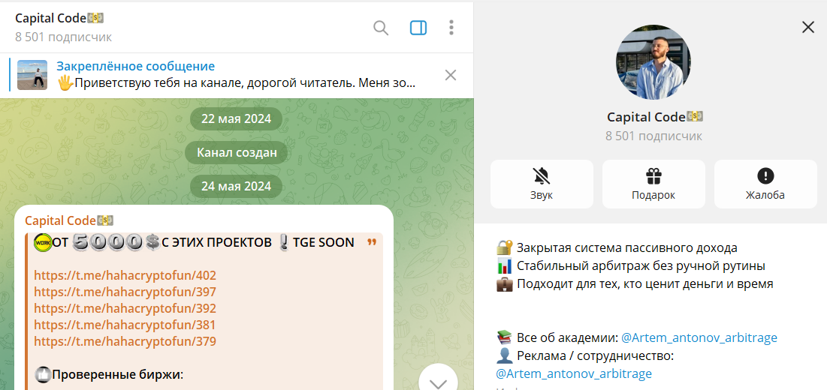827x390 pixels.
Task: Click the quote icon on forwarded message
Action: [371, 243]
